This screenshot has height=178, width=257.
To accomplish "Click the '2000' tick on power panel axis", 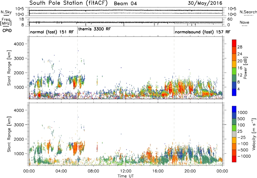I will pos(19,73).
